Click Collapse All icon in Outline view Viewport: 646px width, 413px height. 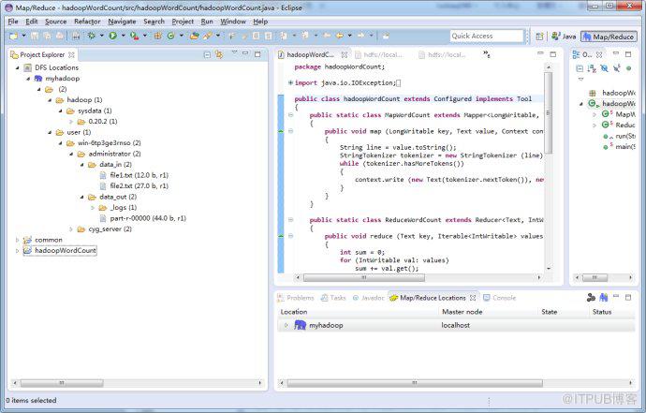[580, 68]
